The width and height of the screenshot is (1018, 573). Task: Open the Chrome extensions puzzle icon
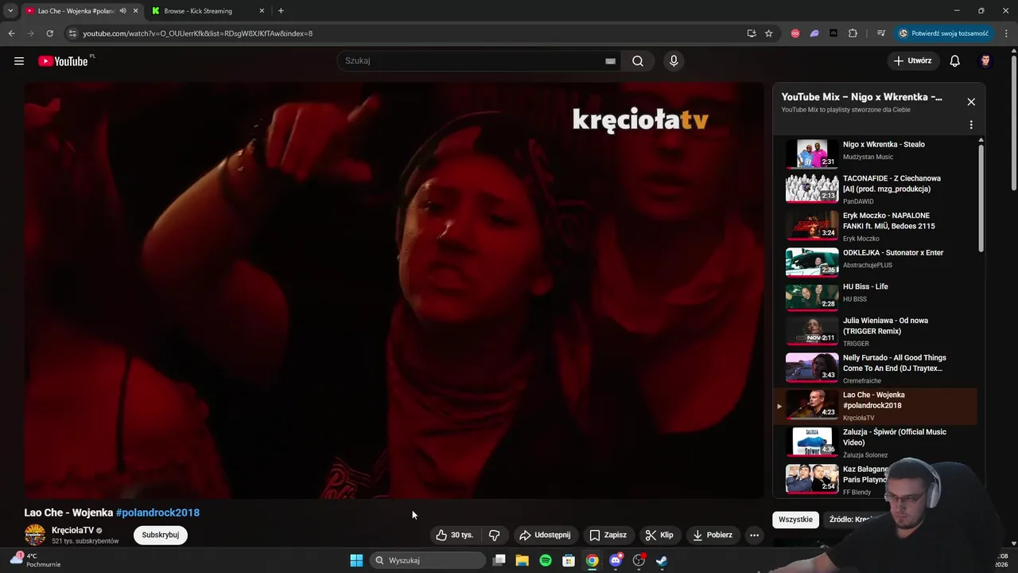pyautogui.click(x=853, y=33)
